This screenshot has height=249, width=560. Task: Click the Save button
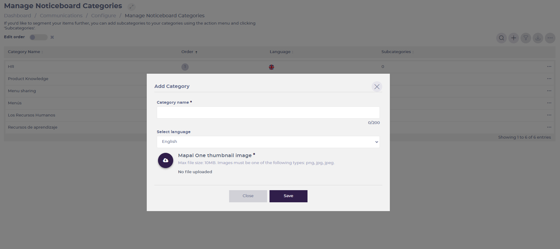288,196
